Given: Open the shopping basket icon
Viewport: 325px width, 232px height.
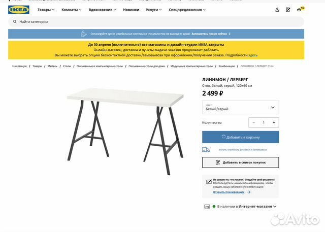Looking at the screenshot, I should pos(299,10).
